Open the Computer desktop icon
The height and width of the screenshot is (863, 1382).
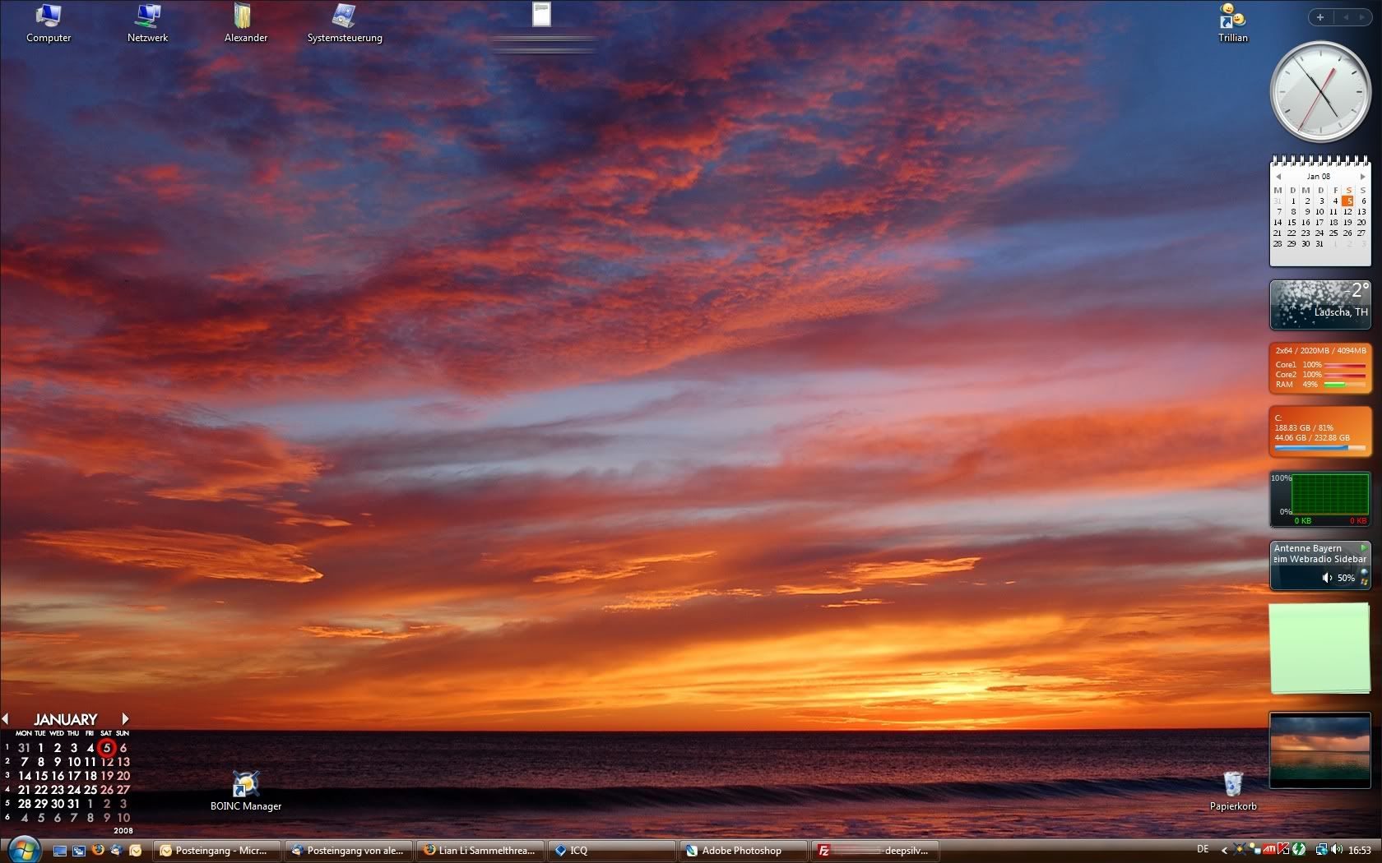[49, 22]
